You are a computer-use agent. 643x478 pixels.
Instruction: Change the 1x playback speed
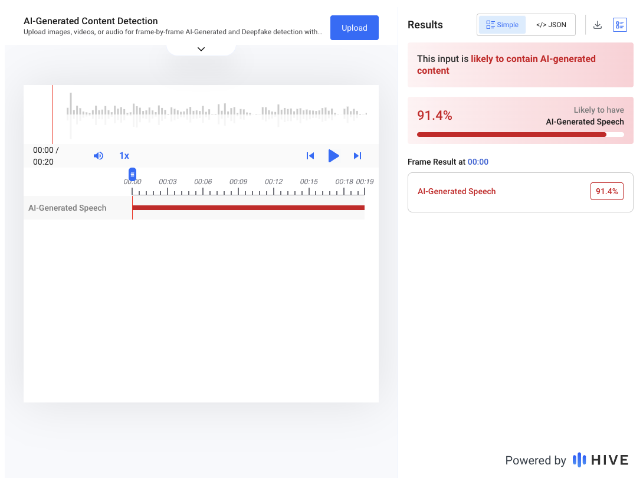(x=124, y=156)
